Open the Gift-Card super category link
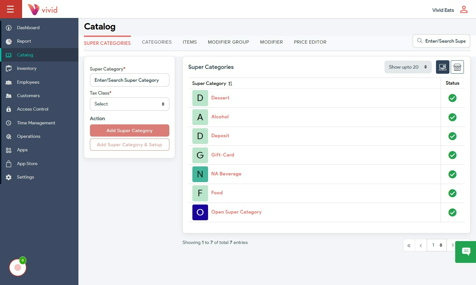The height and width of the screenshot is (285, 476). pos(222,155)
